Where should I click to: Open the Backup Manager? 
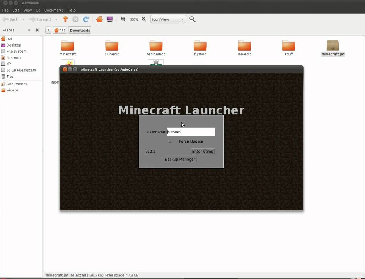[180, 160]
